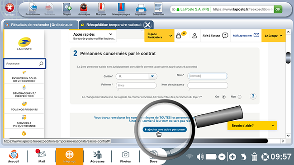Open Adresses in bottom bar
Screen dimensions: 294x165
coord(97,156)
